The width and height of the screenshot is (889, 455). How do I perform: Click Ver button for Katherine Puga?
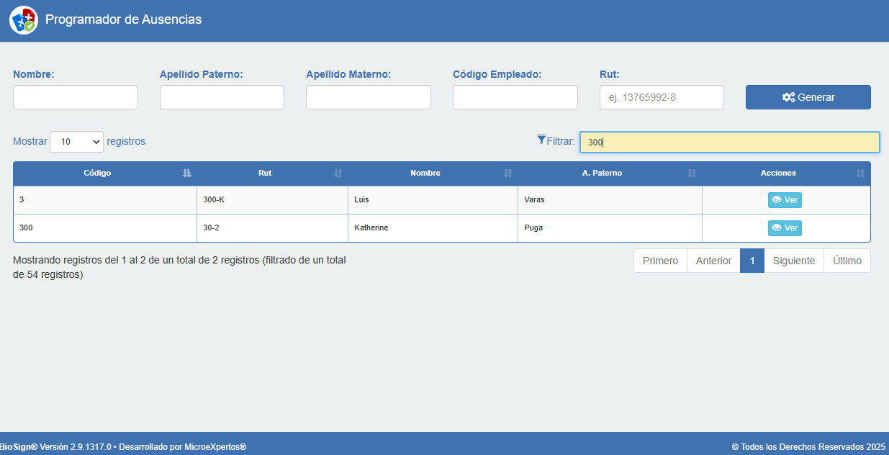(785, 228)
